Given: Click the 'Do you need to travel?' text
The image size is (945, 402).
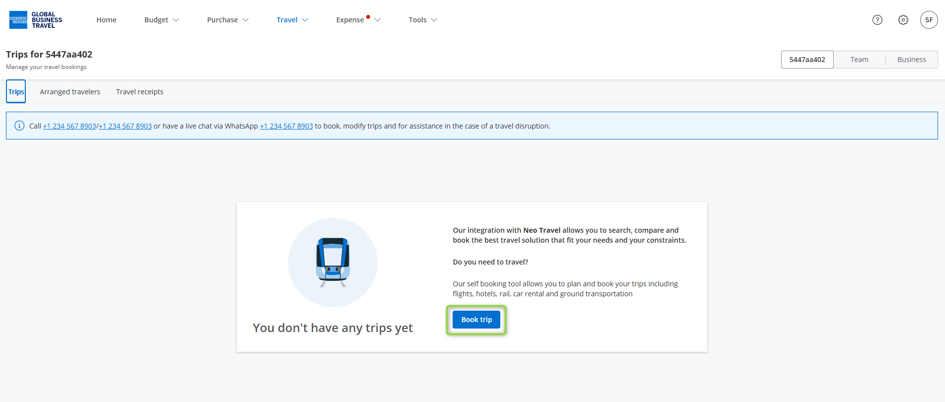Looking at the screenshot, I should [490, 262].
